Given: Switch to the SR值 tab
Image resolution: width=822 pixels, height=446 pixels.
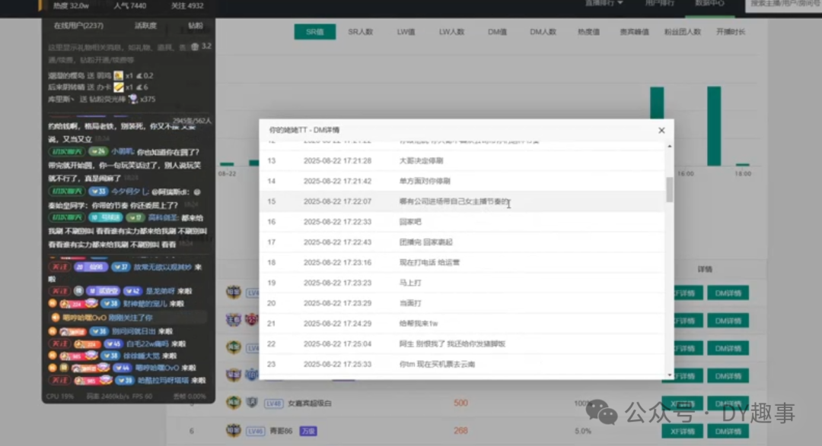Looking at the screenshot, I should [x=314, y=32].
